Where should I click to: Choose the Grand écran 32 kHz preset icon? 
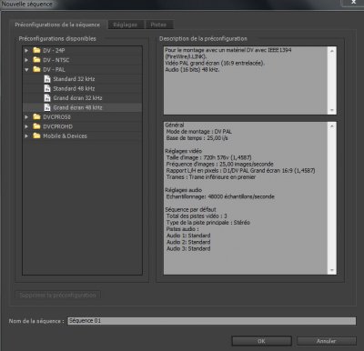47,98
